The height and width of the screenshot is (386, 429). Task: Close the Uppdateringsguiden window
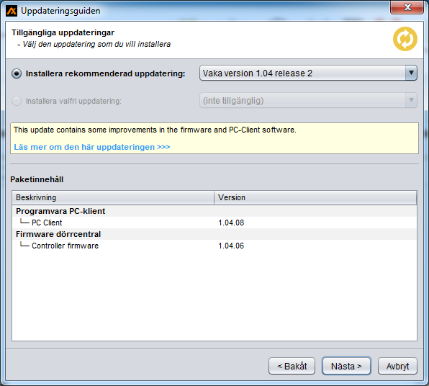(x=407, y=7)
